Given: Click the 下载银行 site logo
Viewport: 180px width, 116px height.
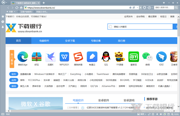Looking at the screenshot, I should [24, 28].
